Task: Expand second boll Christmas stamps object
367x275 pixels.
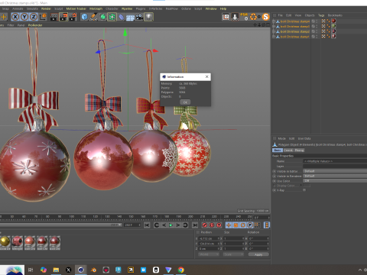Action: click(274, 27)
